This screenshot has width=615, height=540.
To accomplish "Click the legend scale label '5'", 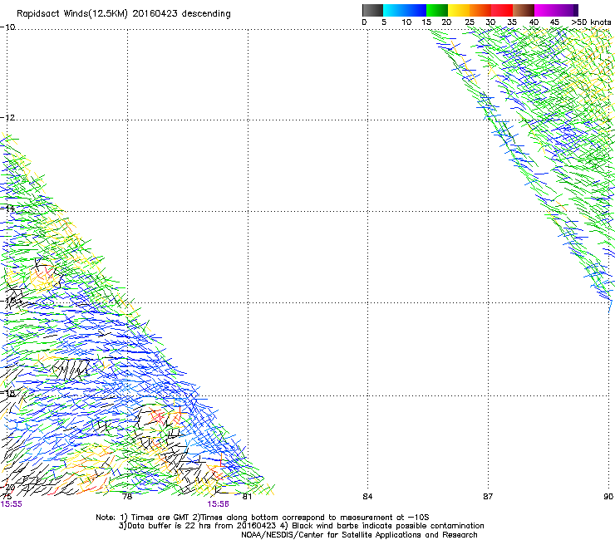I will click(x=384, y=22).
